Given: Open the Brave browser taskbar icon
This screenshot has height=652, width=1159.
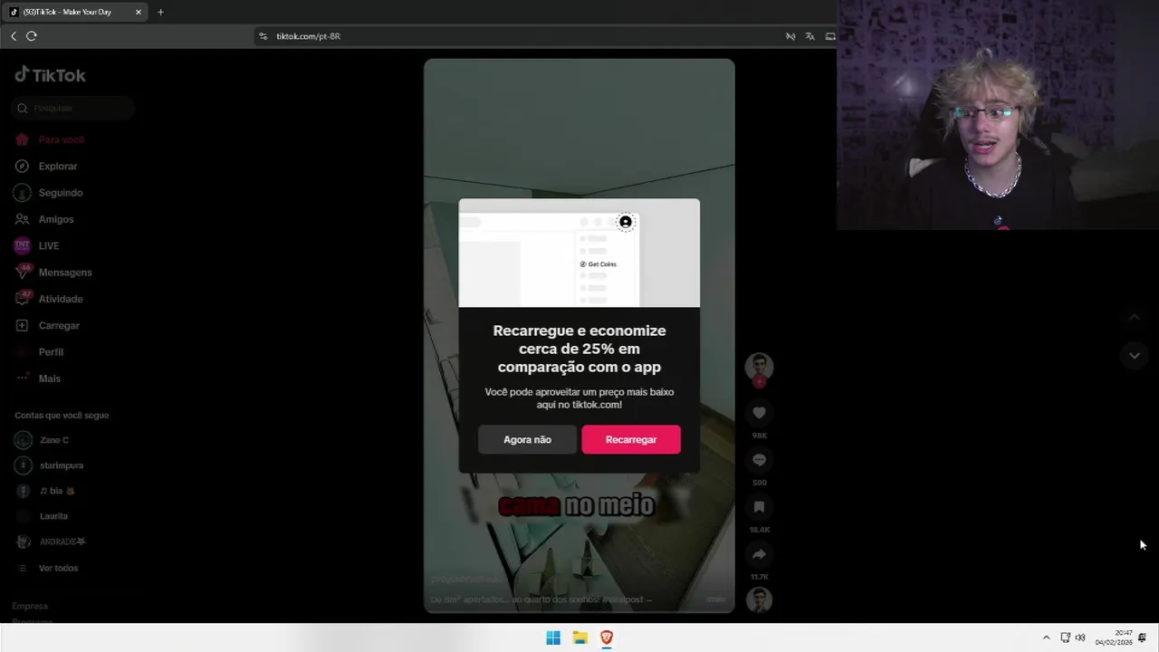Looking at the screenshot, I should point(607,638).
